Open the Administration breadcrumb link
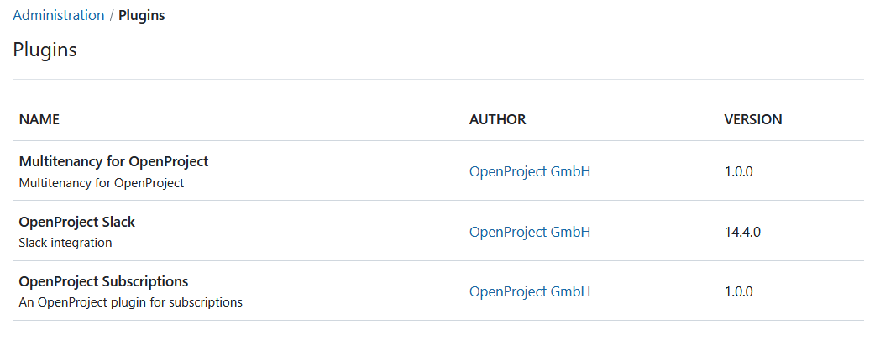The height and width of the screenshot is (346, 875). click(x=58, y=15)
